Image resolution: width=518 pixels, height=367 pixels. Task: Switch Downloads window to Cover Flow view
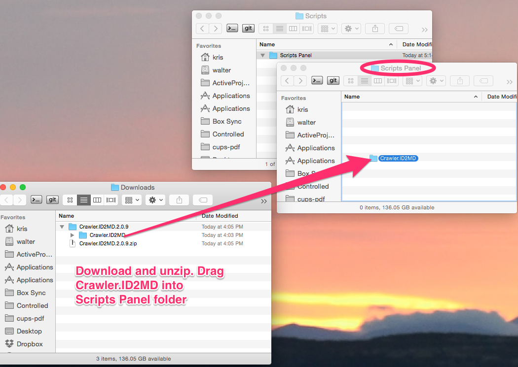coord(111,200)
